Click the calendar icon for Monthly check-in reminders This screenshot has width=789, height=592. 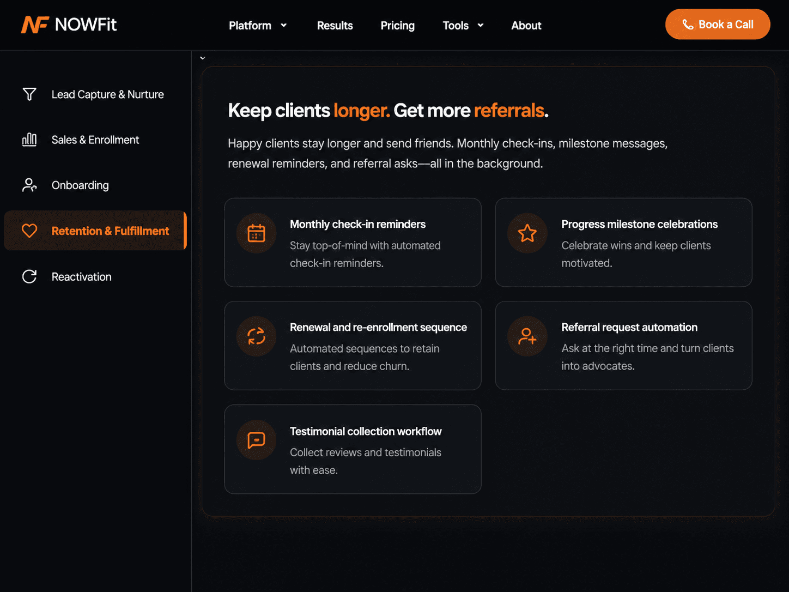pyautogui.click(x=256, y=233)
